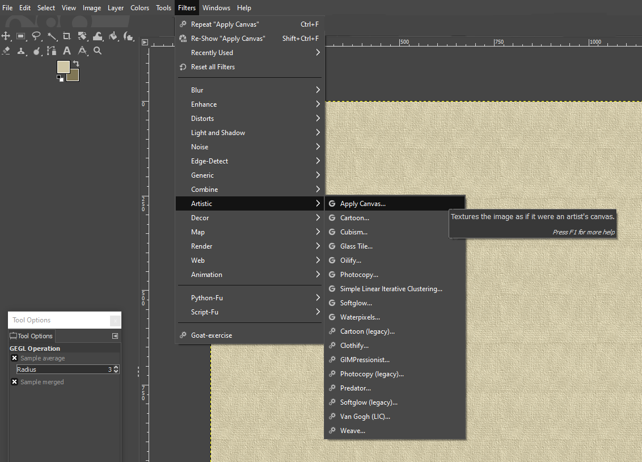Open the Colors menu

point(140,8)
